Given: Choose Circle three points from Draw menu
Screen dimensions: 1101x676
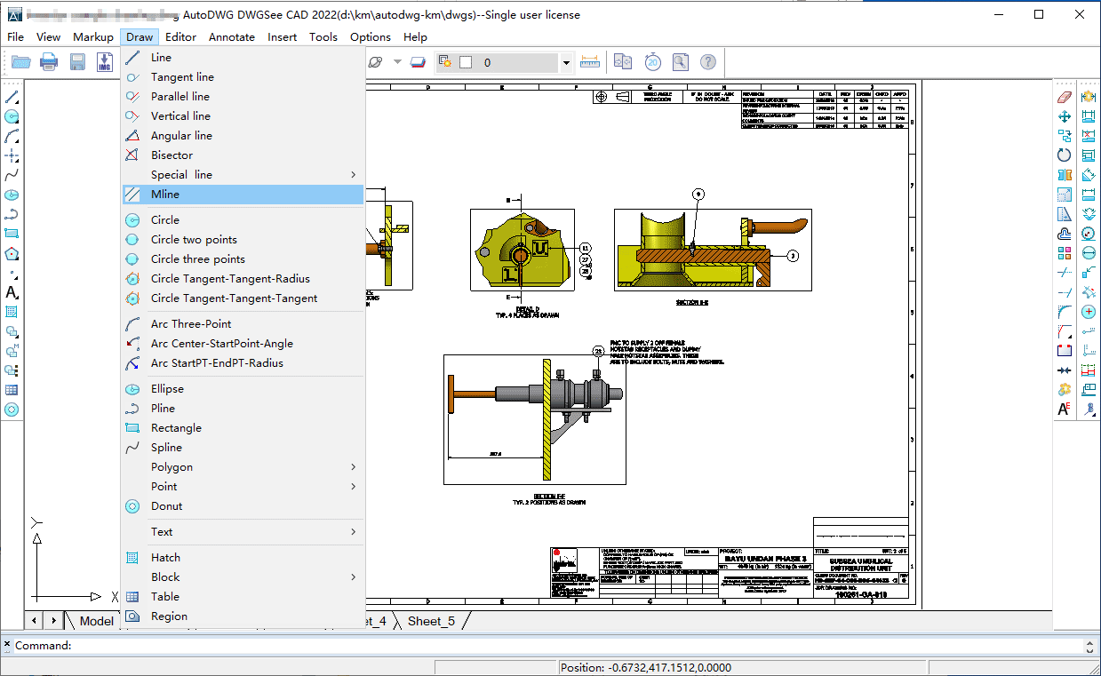Looking at the screenshot, I should tap(243, 259).
